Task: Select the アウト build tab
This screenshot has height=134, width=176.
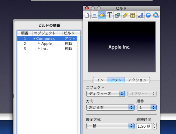Action: 116,80
